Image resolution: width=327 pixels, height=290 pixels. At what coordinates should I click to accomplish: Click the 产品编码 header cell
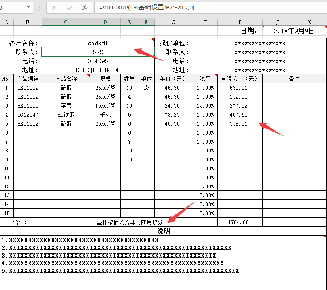(28, 79)
